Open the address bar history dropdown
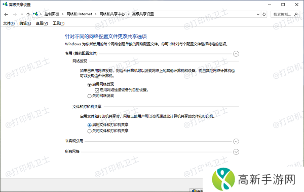304x192 pixels. 258,14
